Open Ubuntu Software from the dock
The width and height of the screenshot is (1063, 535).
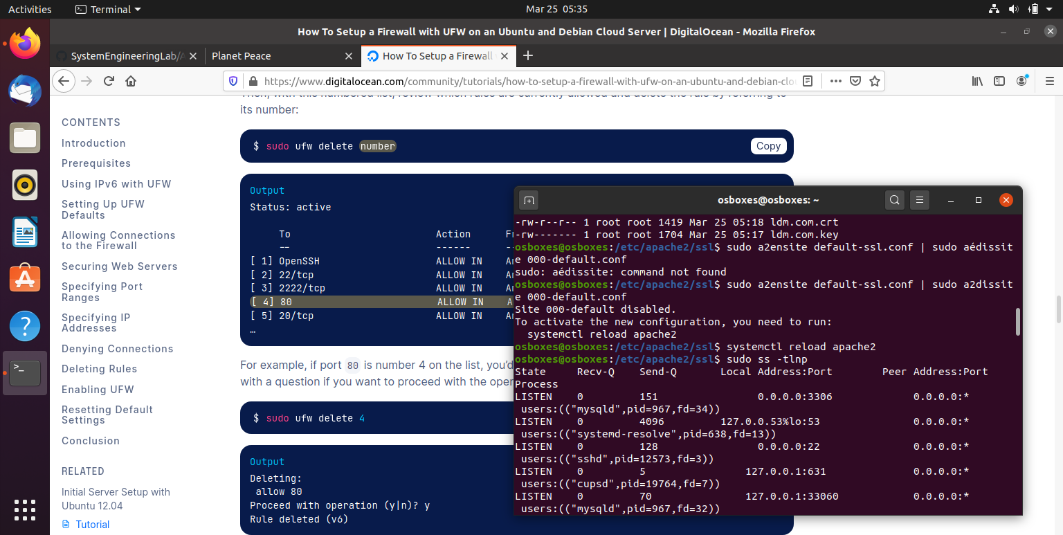25,279
